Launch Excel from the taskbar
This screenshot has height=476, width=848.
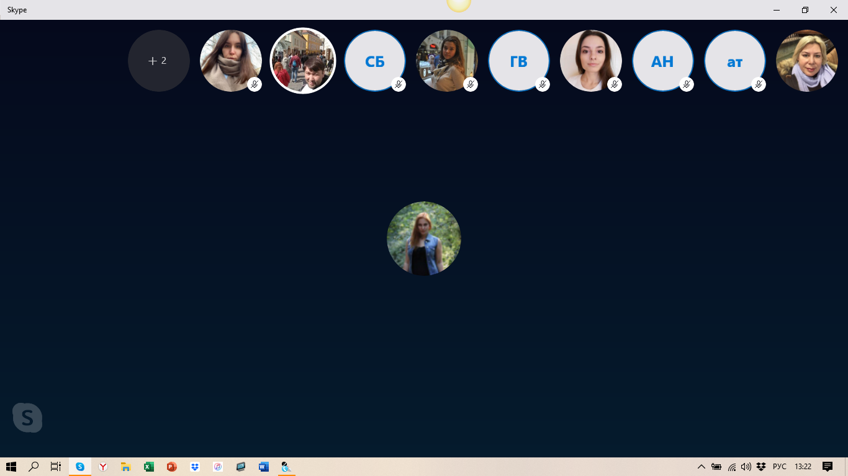pos(149,467)
